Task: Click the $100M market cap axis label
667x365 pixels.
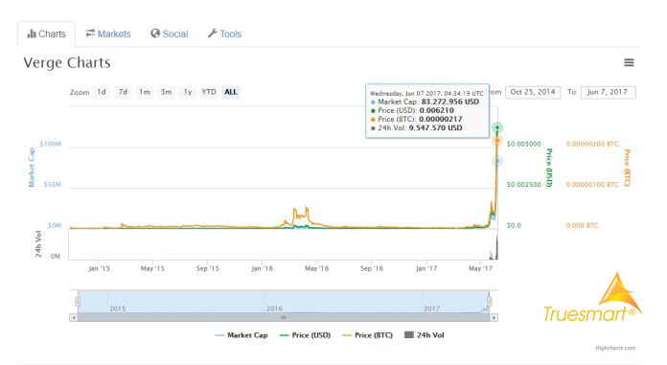Action: (51, 144)
